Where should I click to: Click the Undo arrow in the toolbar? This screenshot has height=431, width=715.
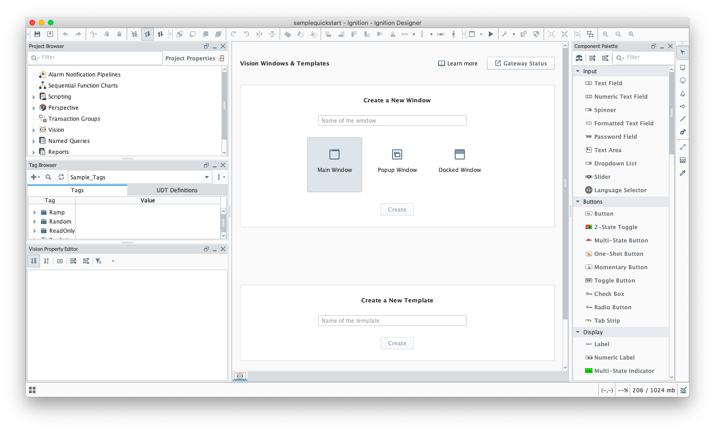tap(65, 34)
